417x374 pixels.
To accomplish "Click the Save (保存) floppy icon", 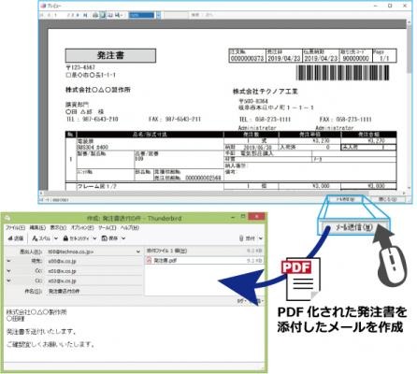I will click(x=105, y=238).
